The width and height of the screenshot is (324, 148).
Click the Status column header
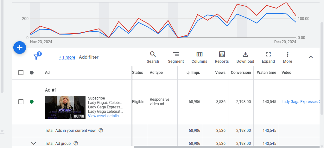(x=138, y=73)
